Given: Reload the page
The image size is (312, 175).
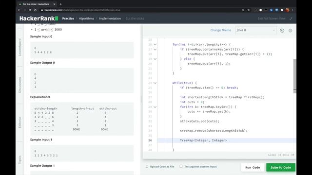Looking at the screenshot, I should pos(30,10).
